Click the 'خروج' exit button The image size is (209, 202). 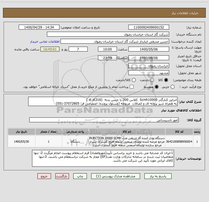[44, 176]
